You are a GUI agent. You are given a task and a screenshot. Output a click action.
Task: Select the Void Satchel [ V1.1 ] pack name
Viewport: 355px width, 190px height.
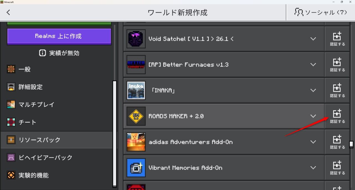(x=191, y=39)
